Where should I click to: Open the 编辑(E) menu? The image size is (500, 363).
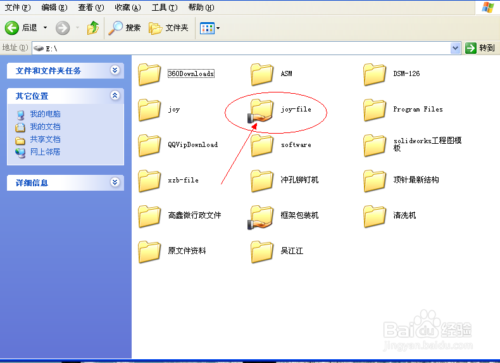54,7
